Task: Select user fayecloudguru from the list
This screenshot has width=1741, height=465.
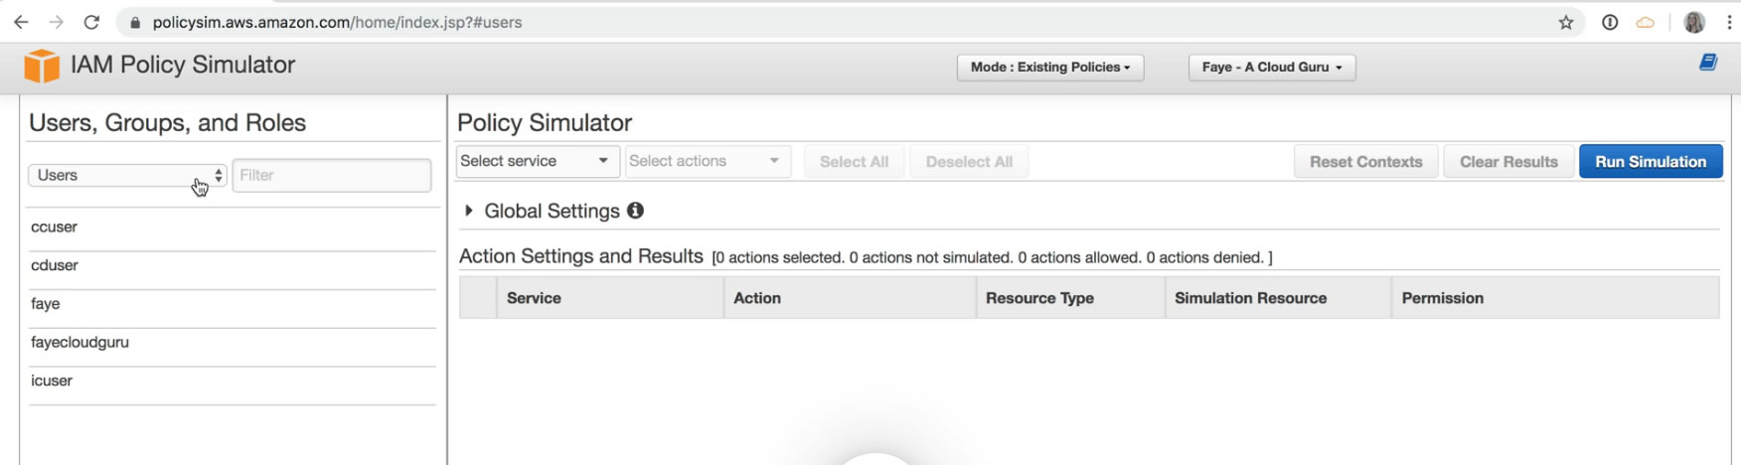Action: pyautogui.click(x=80, y=342)
